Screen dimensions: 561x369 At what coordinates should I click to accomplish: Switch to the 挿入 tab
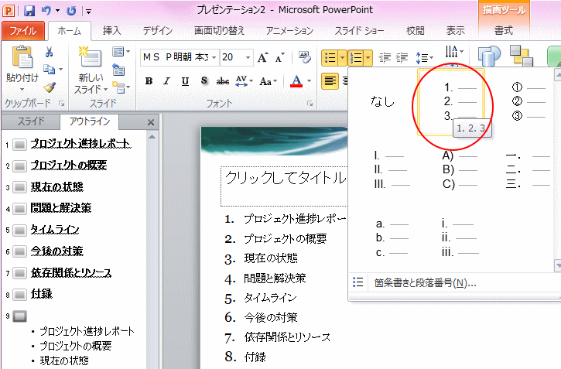click(112, 31)
